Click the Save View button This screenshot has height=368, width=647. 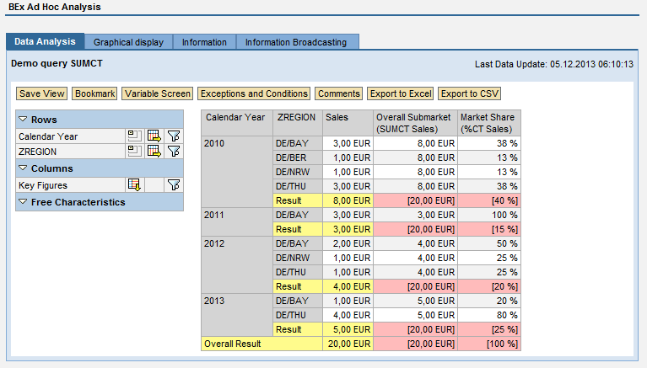pyautogui.click(x=41, y=93)
